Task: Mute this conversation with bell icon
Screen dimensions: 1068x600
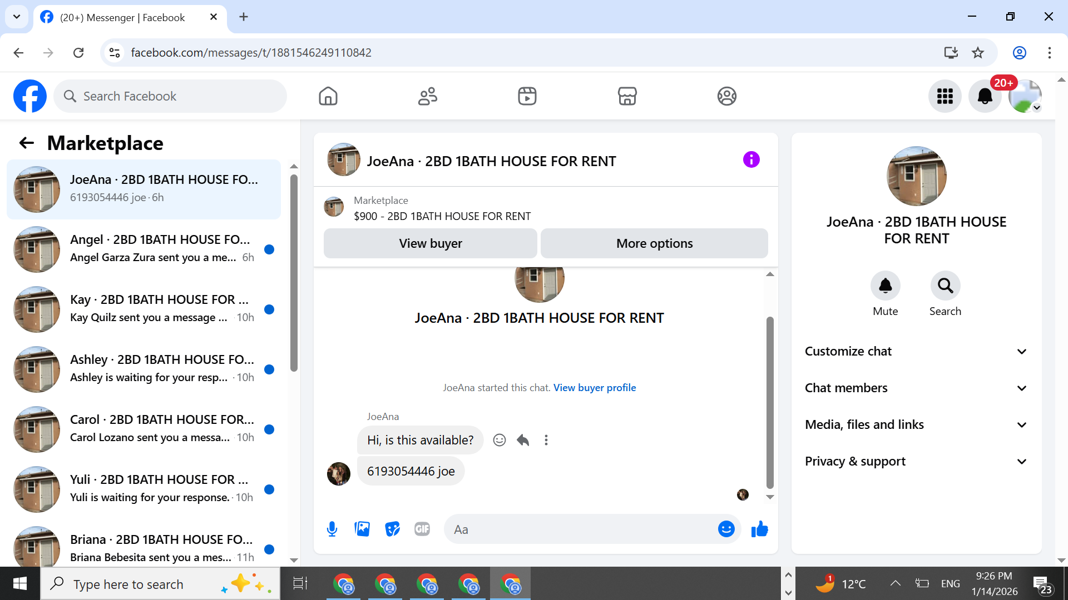Action: 885,286
